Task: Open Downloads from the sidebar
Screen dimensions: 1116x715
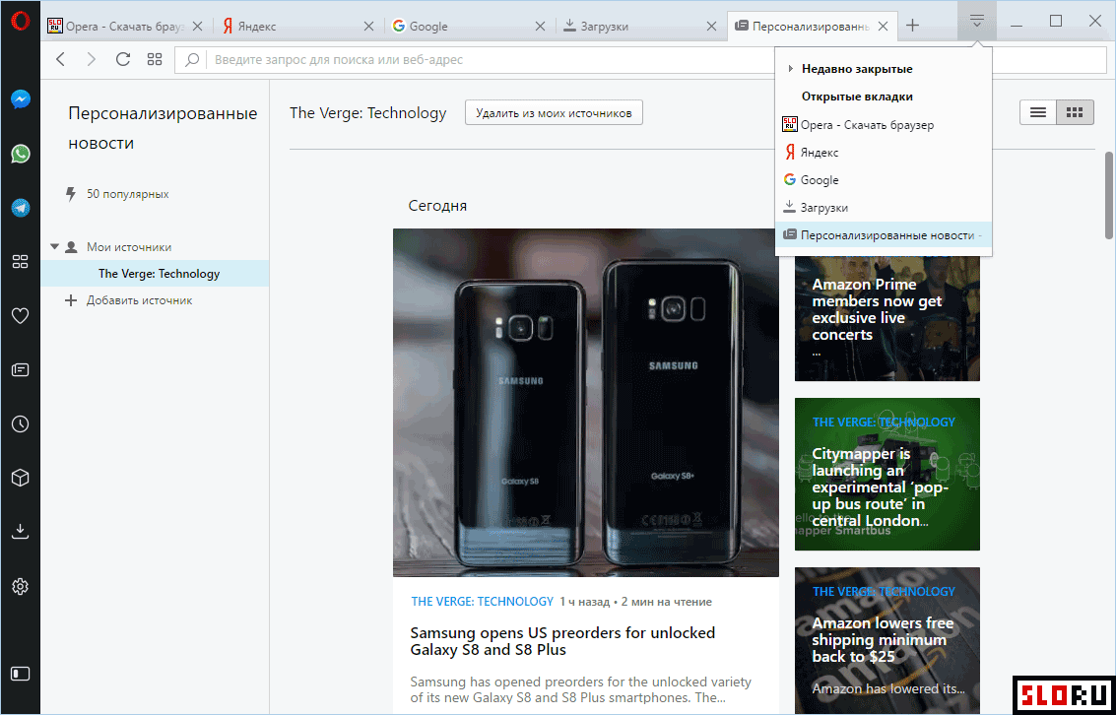Action: [20, 532]
